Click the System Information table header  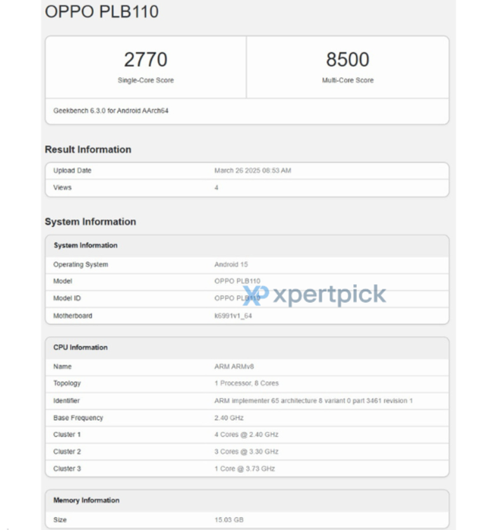(85, 245)
